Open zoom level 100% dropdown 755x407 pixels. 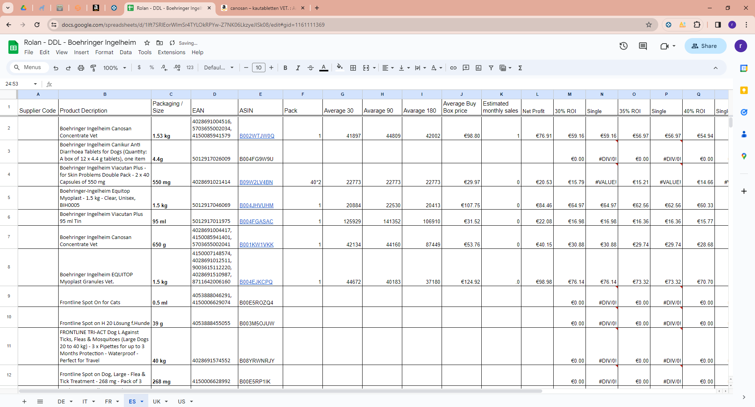click(x=114, y=68)
